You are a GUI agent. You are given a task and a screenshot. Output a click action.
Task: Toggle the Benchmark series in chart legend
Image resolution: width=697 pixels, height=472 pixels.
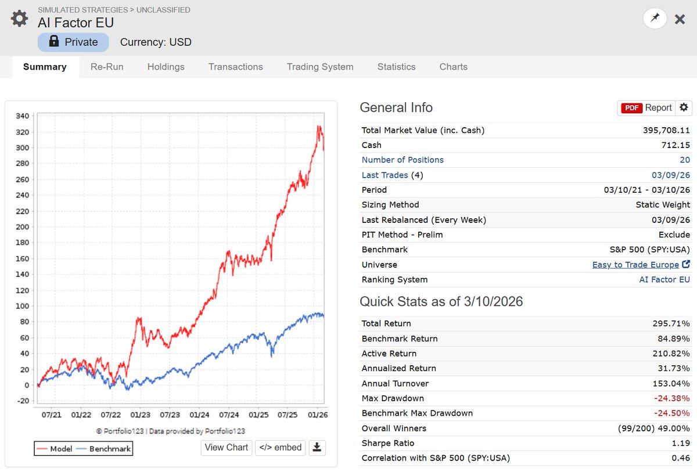tap(103, 449)
